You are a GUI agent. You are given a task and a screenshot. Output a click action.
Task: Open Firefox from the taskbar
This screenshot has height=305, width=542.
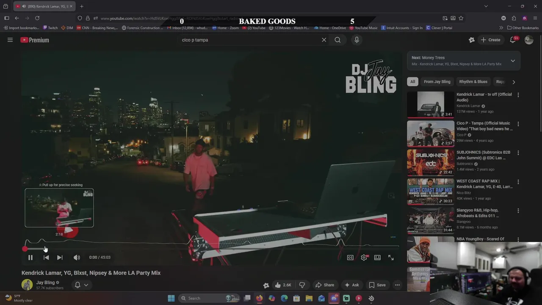(x=259, y=298)
